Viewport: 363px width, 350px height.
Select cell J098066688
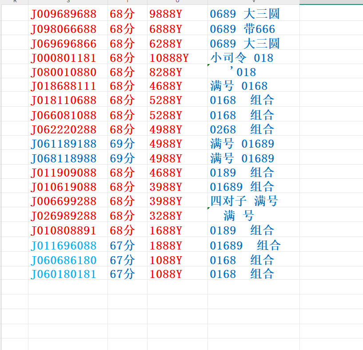coord(68,28)
